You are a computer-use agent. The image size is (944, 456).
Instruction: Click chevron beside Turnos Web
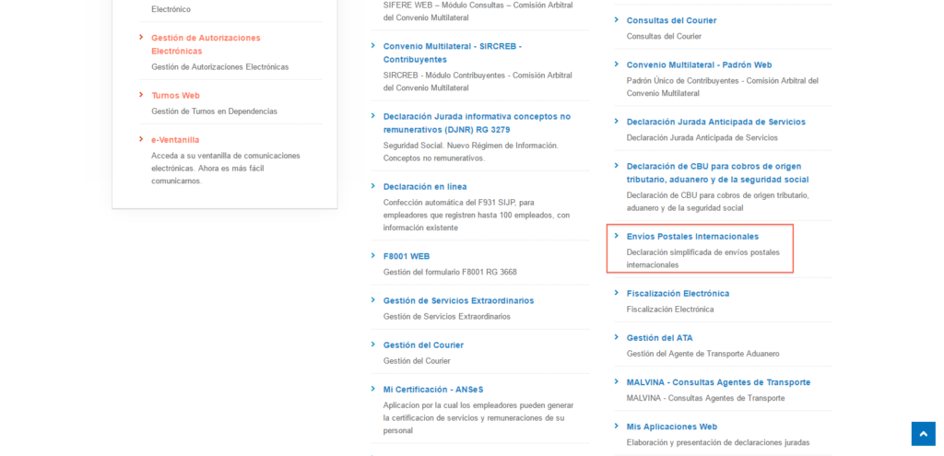pyautogui.click(x=141, y=95)
